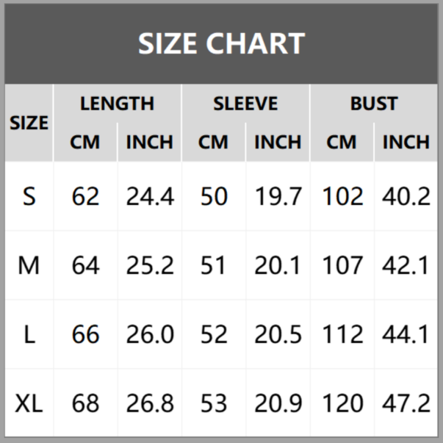Click the INCH subheader under BUST
Image resolution: width=443 pixels, height=443 pixels.
(406, 142)
